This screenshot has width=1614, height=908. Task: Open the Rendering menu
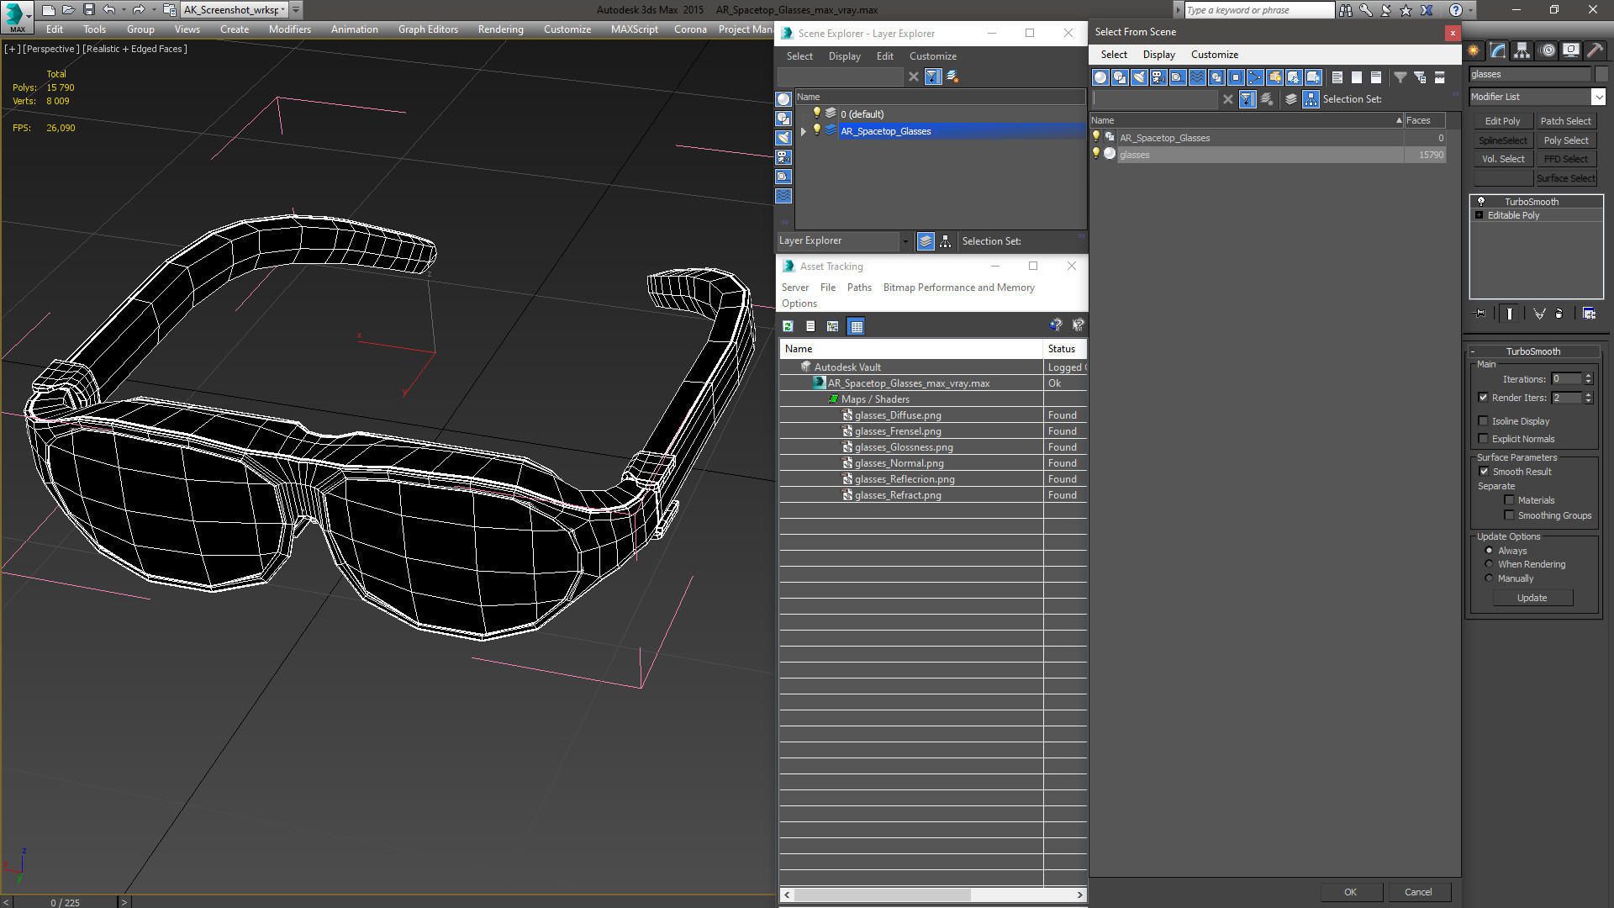pos(500,29)
